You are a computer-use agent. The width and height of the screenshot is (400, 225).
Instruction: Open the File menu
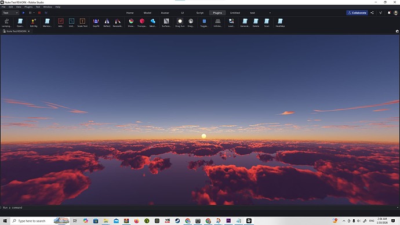pyautogui.click(x=3, y=7)
